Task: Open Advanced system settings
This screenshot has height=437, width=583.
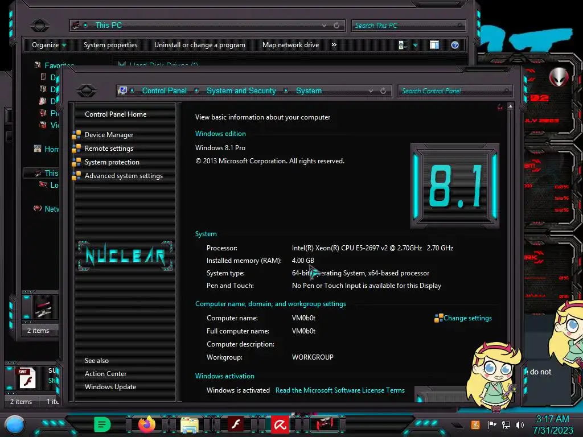Action: (x=124, y=176)
